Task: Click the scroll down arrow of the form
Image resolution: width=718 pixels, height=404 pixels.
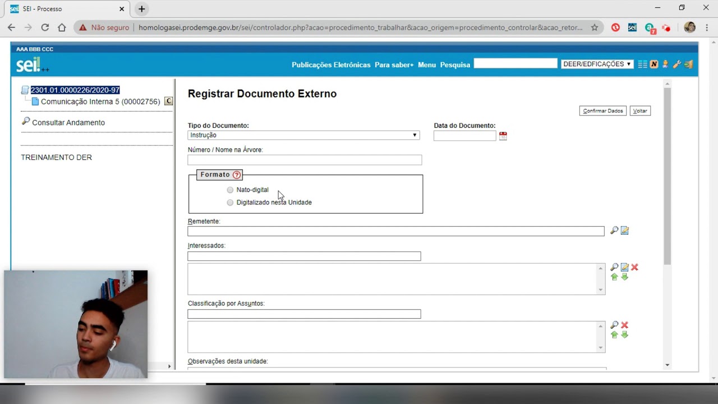Action: pyautogui.click(x=667, y=365)
